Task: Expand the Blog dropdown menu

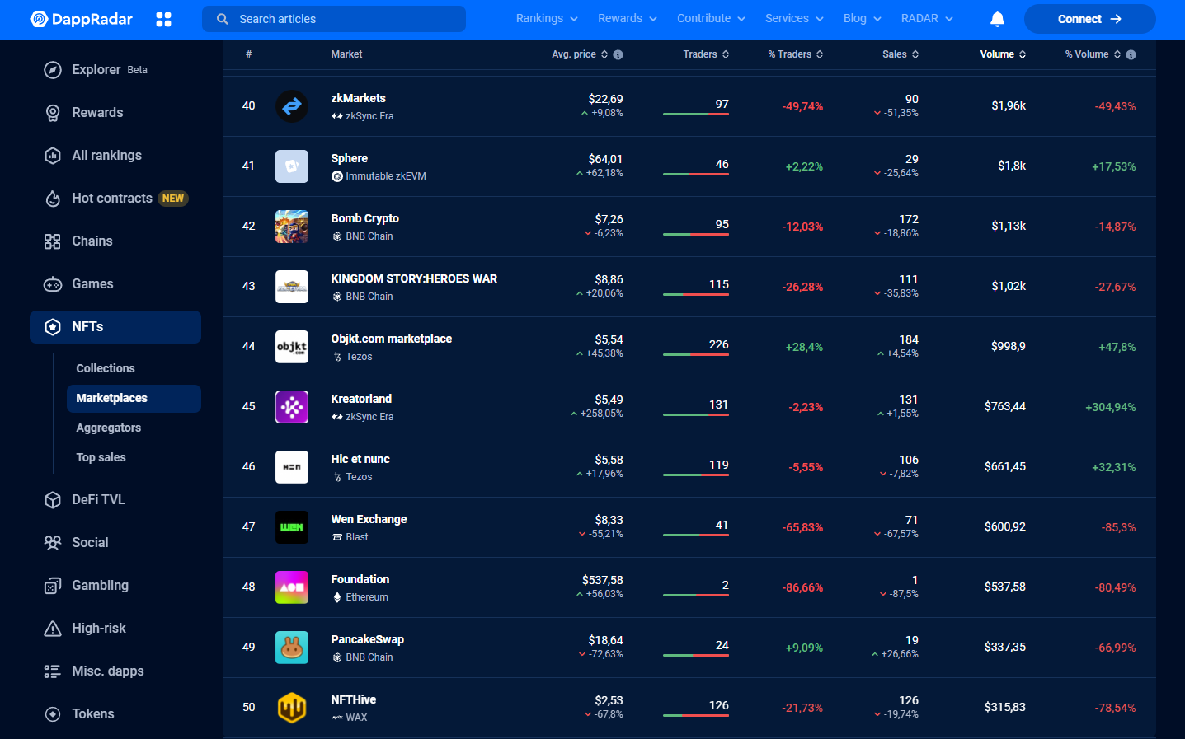Action: (863, 18)
